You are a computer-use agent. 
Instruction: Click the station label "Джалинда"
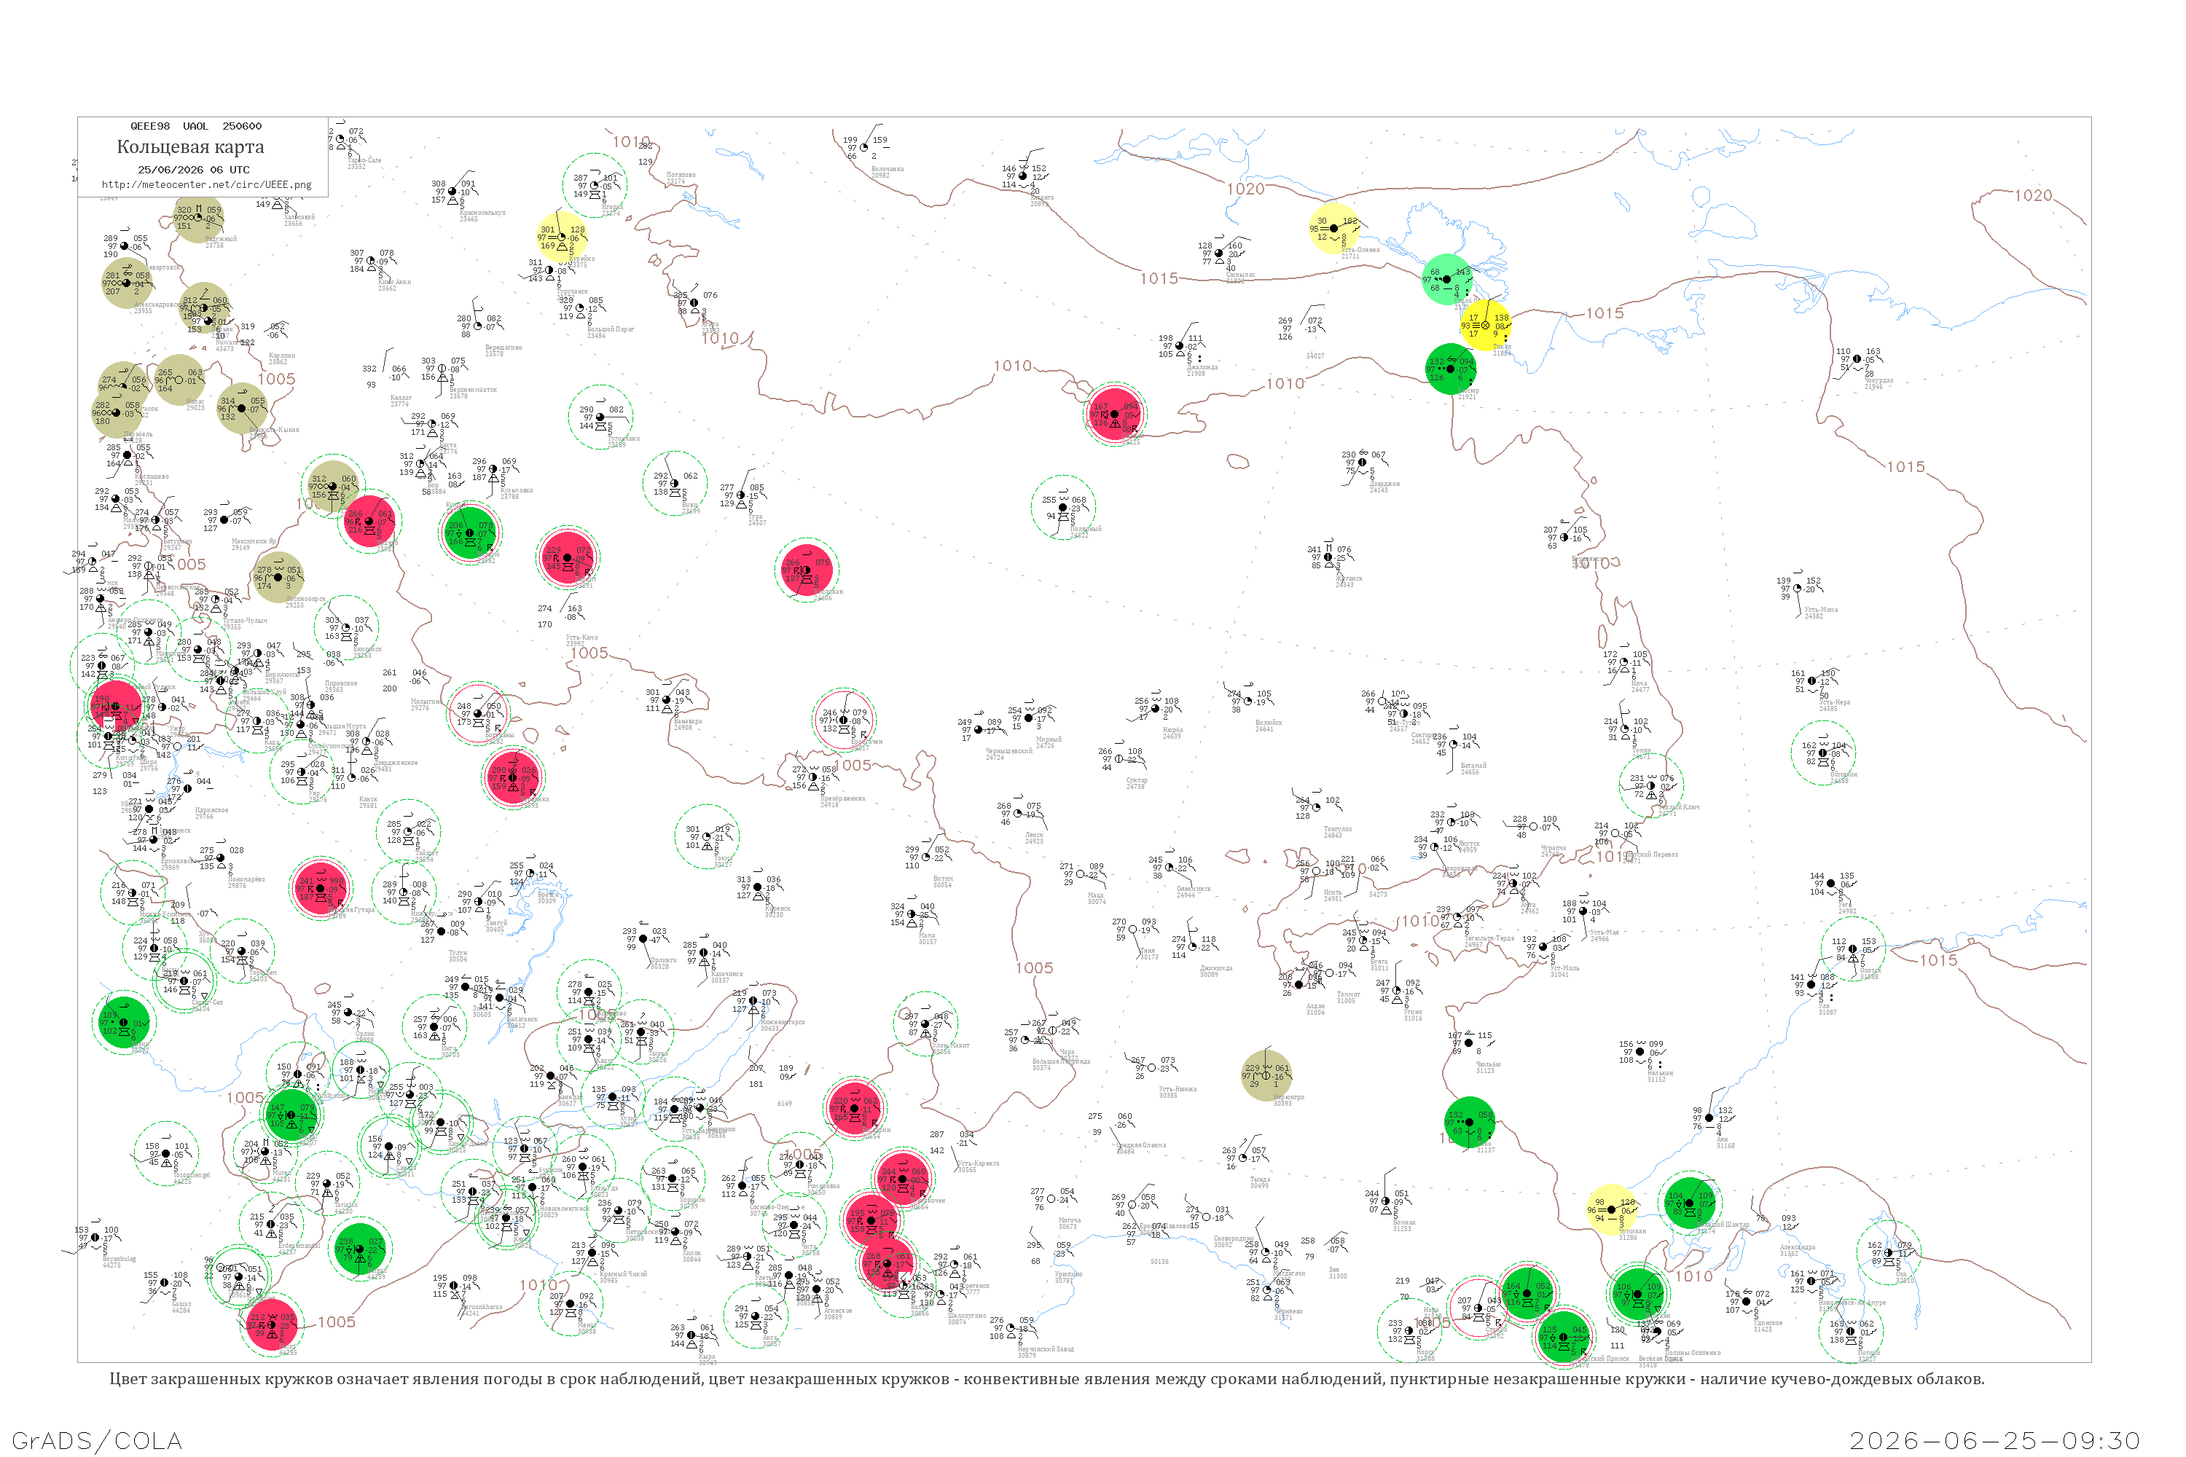coord(1203,367)
